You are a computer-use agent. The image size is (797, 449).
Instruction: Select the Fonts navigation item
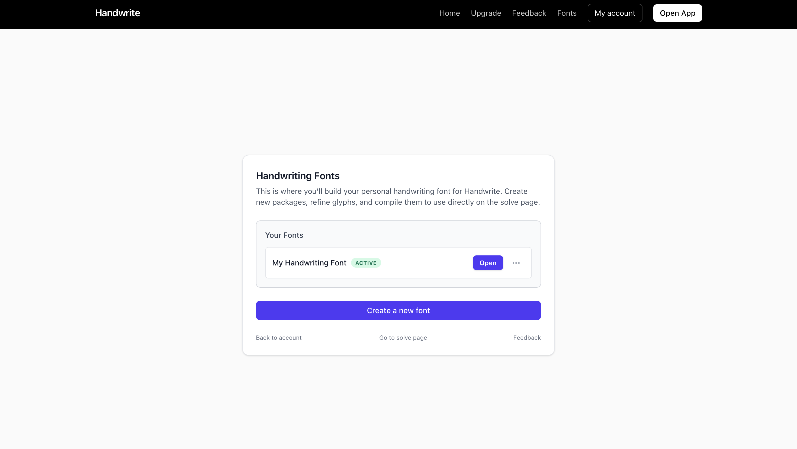[567, 13]
